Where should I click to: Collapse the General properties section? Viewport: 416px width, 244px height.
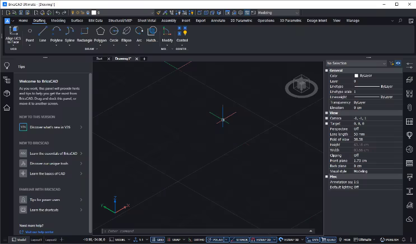coord(327,70)
